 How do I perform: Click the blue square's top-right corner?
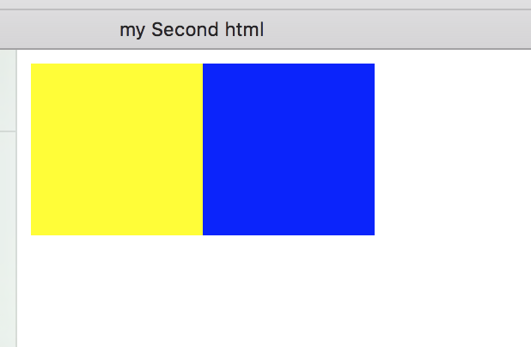[373, 64]
